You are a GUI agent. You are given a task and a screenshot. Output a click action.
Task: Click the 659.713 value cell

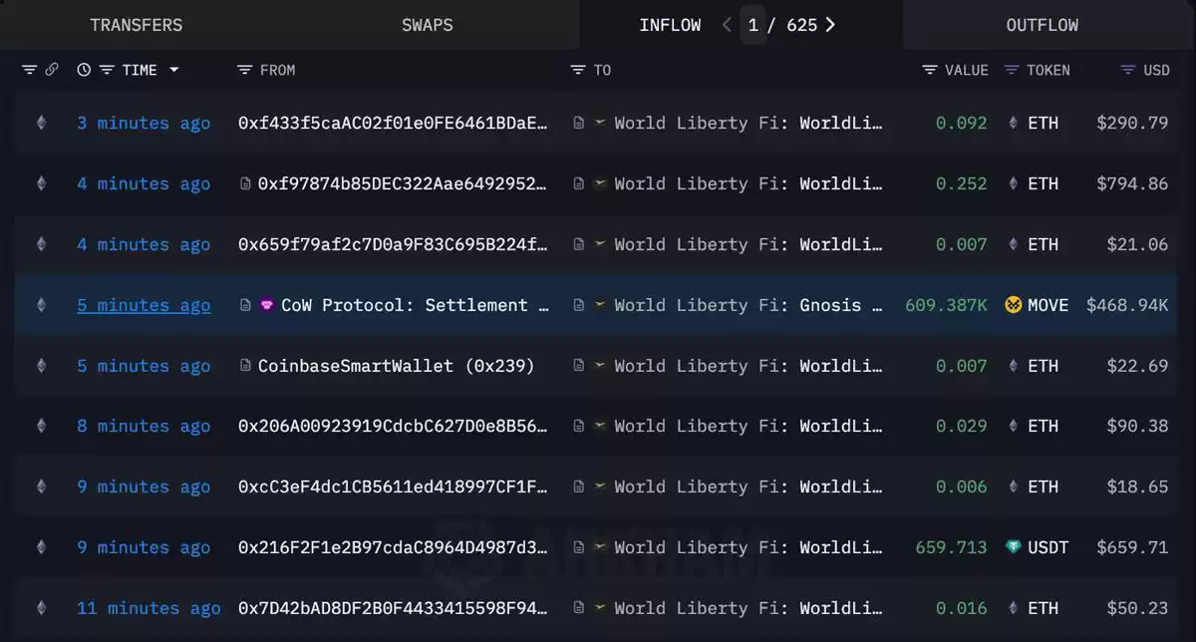(x=951, y=547)
